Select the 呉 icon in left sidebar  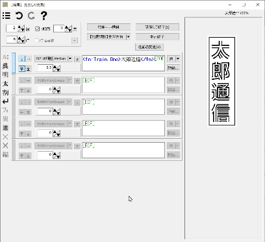click(x=5, y=66)
